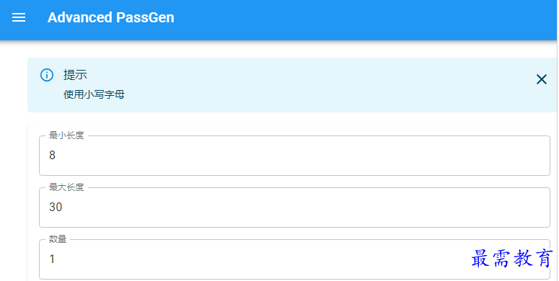Click the Advanced PassGen title
The height and width of the screenshot is (281, 559).
(111, 17)
